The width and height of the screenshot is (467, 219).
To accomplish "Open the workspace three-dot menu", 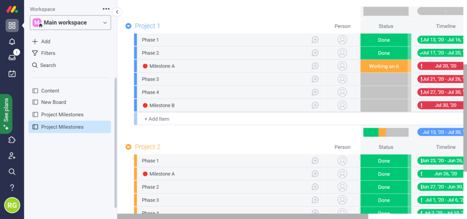I will pos(106,9).
